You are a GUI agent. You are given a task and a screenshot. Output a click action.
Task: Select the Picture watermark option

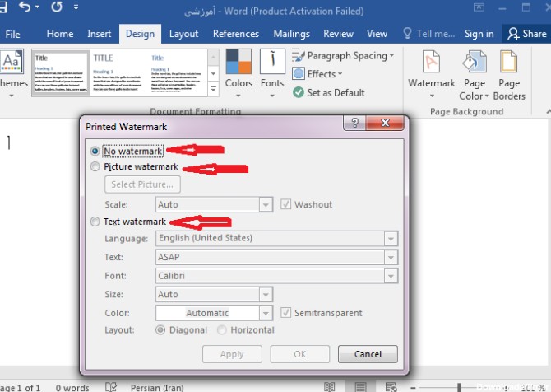click(95, 167)
